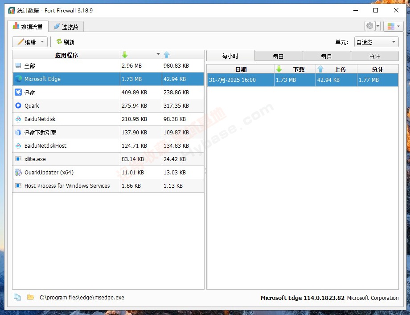The width and height of the screenshot is (410, 315).
Task: Click the 迅雷 app icon
Action: coord(18,92)
